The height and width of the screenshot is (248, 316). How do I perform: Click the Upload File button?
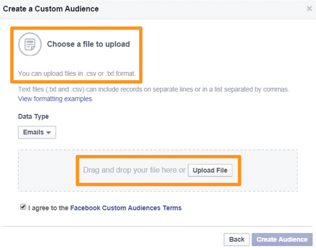[x=210, y=170]
